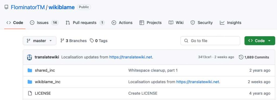Click the '2 years ago' timestamp for shared_inc

click(260, 70)
